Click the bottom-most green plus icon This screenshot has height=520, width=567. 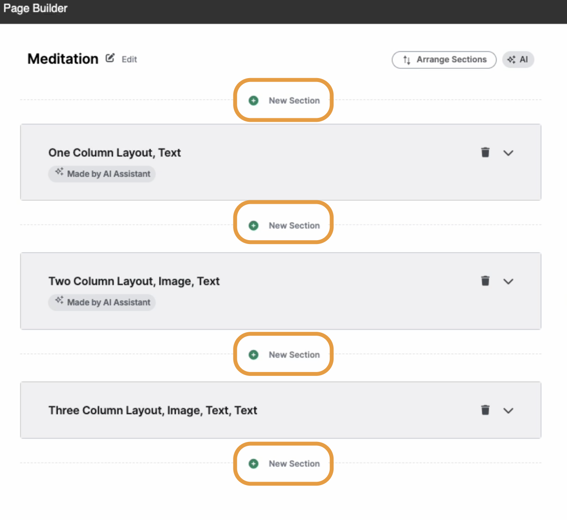(253, 464)
